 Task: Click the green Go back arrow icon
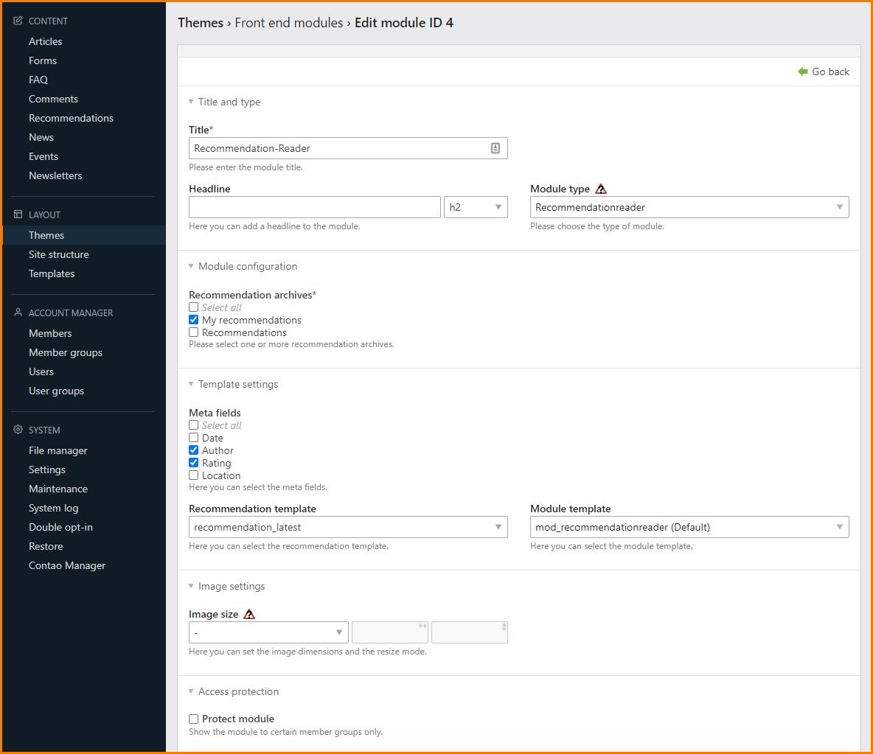click(803, 71)
